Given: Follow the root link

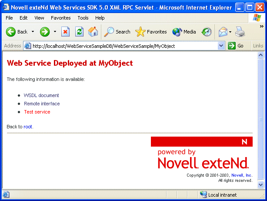Looking at the screenshot, I should [27, 127].
